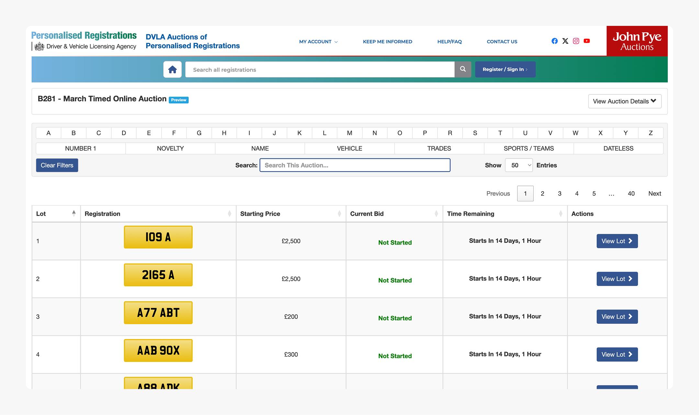Open the X (Twitter) social icon

[x=565, y=41]
